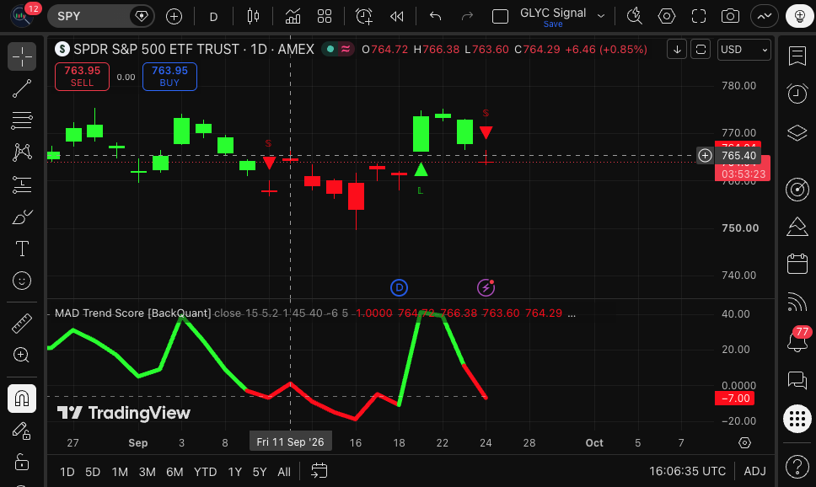The image size is (816, 487).
Task: Select the 1M date range tab
Action: pyautogui.click(x=120, y=472)
